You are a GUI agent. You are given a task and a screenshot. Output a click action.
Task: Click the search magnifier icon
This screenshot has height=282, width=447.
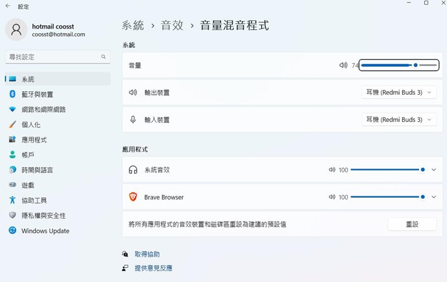tap(103, 57)
